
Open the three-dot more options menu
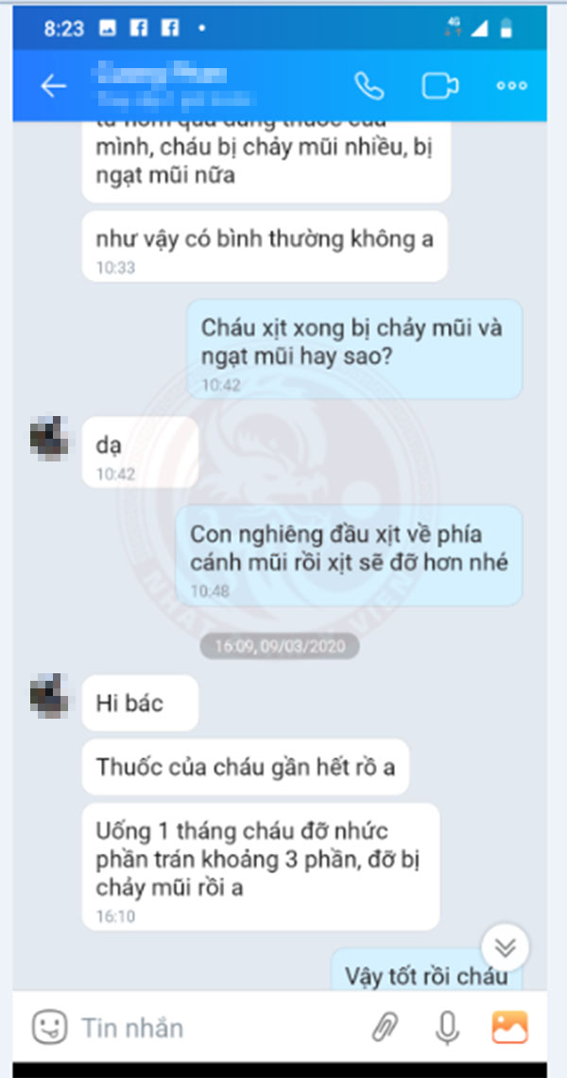pyautogui.click(x=512, y=86)
